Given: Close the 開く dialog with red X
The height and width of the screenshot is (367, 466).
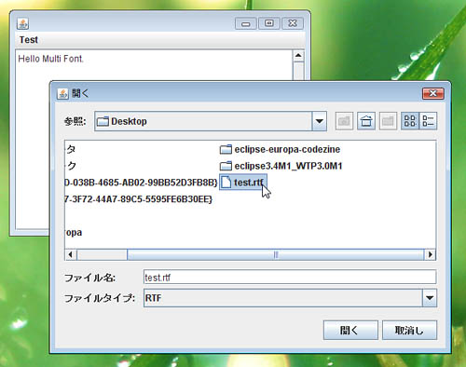Looking at the screenshot, I should [433, 93].
